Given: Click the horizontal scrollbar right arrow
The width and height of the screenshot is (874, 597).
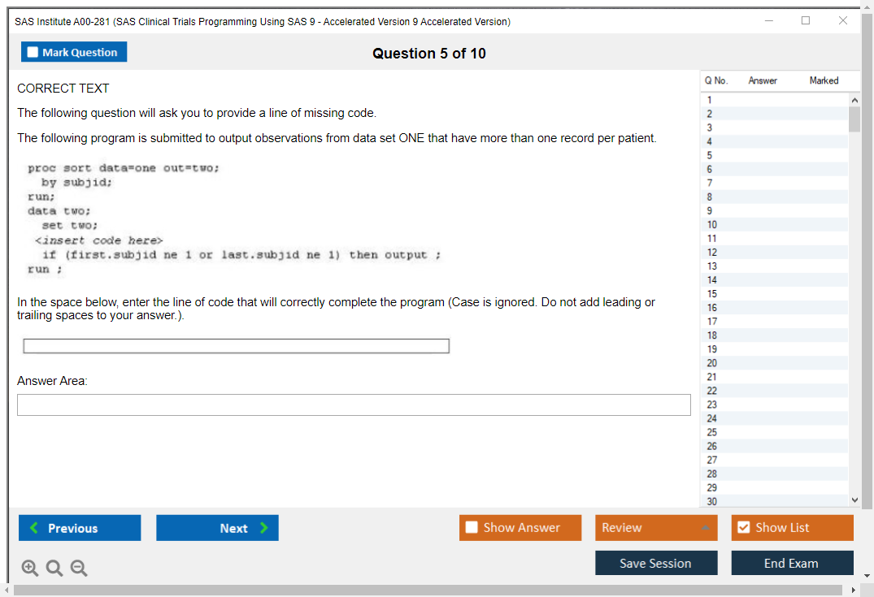Looking at the screenshot, I should click(x=854, y=590).
